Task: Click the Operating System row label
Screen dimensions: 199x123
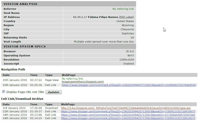Action: coord(17,55)
